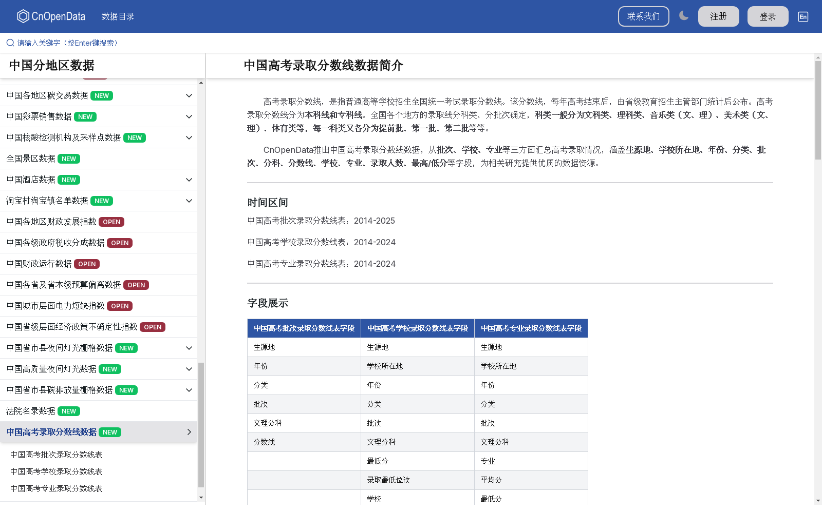The height and width of the screenshot is (513, 822).
Task: Select 中国高考批次录取分数线表
Action: pos(57,455)
